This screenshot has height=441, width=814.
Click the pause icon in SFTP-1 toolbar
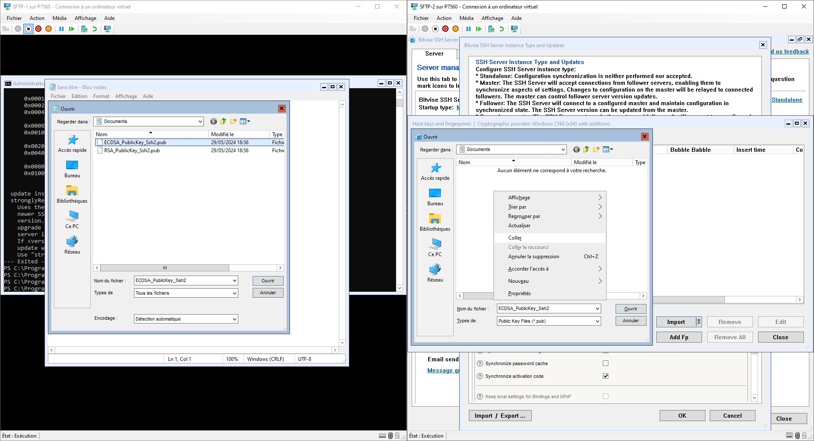[x=61, y=29]
